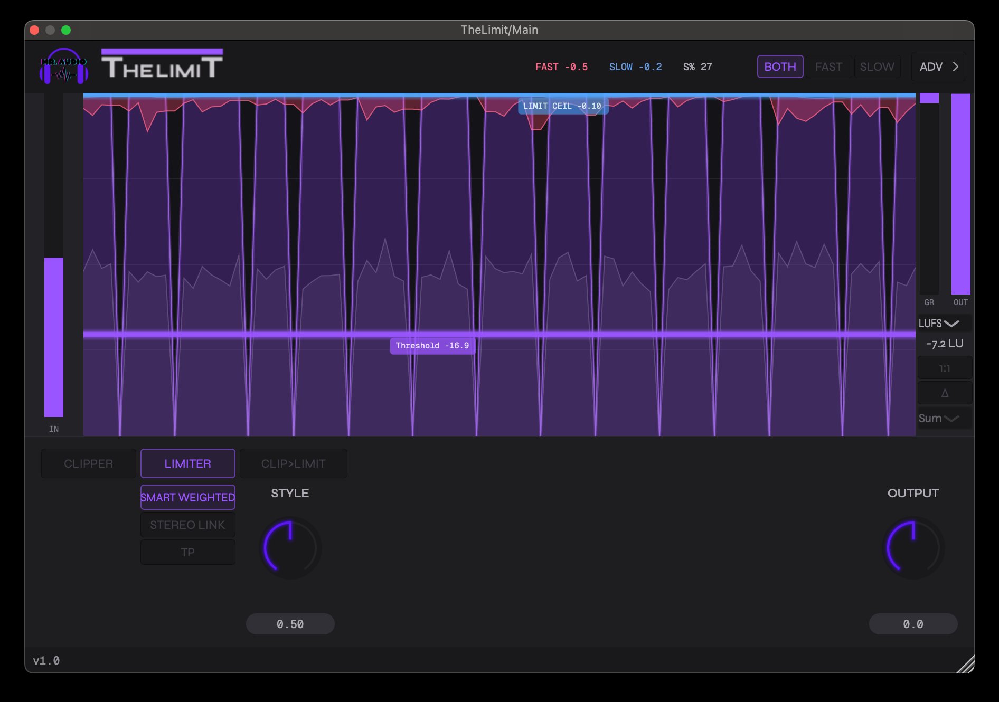Enable the TP true peak toggle
Screen dimensions: 999x702
click(x=187, y=552)
